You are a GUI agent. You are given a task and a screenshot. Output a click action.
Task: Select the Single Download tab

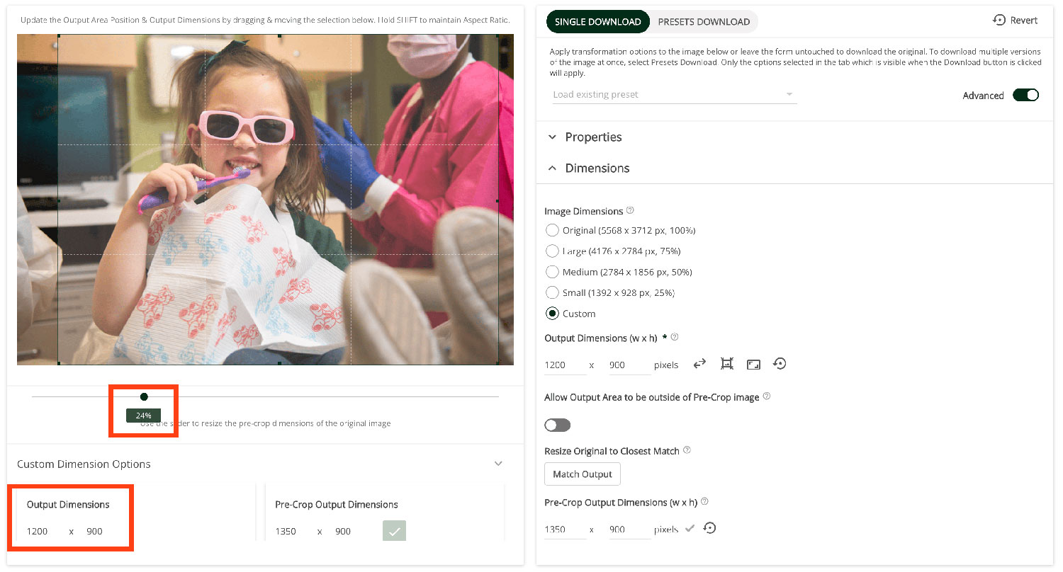pos(597,22)
